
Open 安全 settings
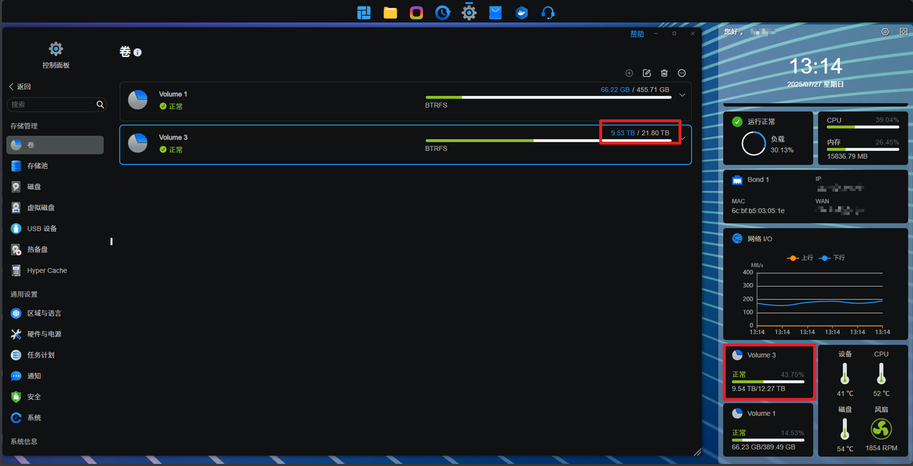coord(55,397)
